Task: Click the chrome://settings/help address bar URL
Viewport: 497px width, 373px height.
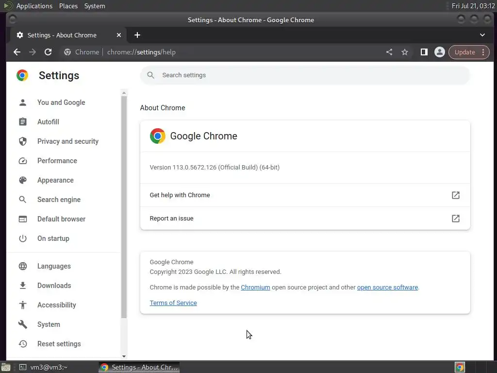Action: coord(141,52)
